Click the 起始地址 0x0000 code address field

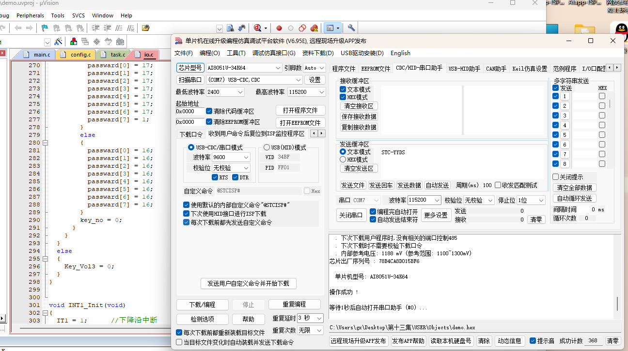click(189, 111)
